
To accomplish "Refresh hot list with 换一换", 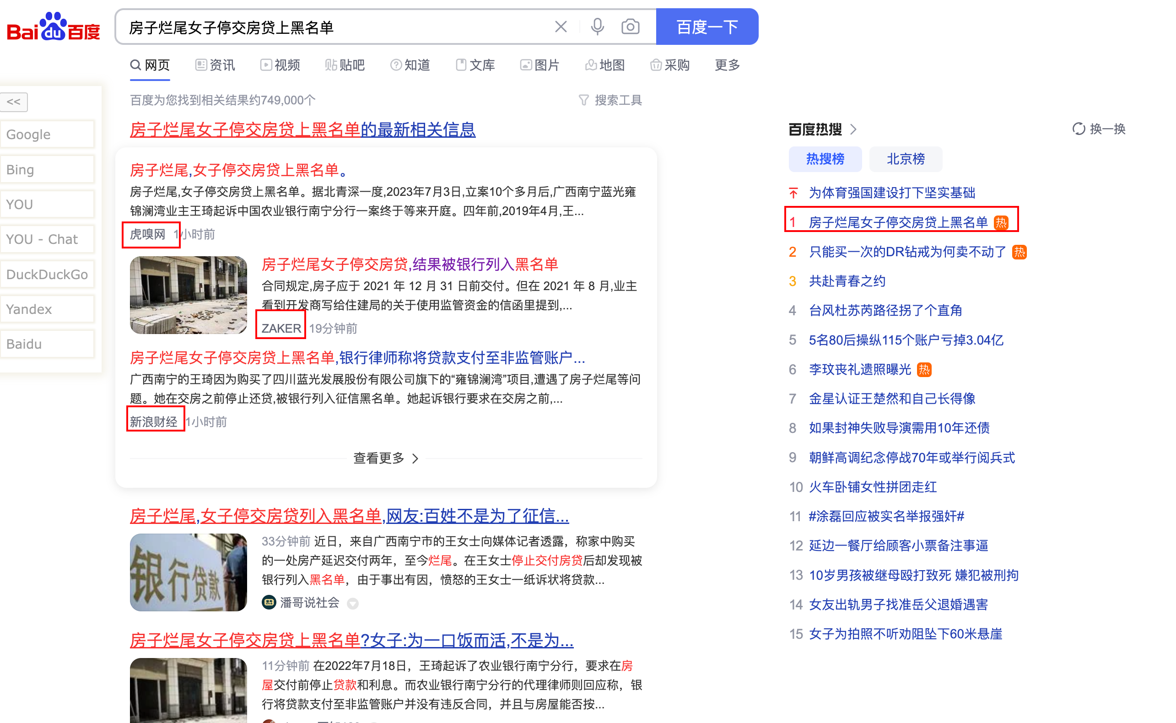I will tap(1099, 129).
